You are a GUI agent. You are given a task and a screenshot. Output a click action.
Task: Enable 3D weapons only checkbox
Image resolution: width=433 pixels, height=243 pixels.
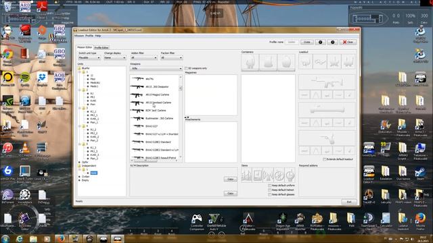pyautogui.click(x=186, y=68)
